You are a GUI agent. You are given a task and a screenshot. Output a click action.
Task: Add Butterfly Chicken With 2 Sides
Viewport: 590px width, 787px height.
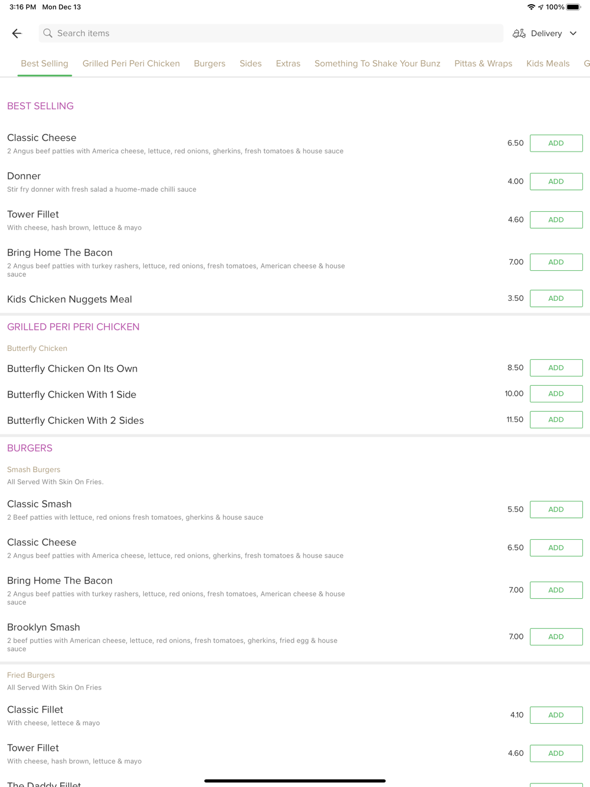tap(556, 420)
